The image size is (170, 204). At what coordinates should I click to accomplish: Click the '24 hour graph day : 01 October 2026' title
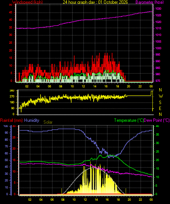point(95,2)
